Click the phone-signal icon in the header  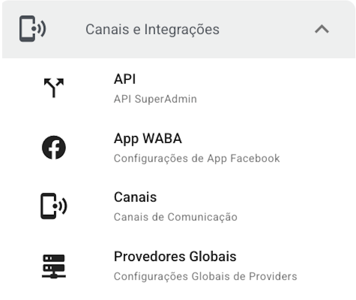pos(33,29)
